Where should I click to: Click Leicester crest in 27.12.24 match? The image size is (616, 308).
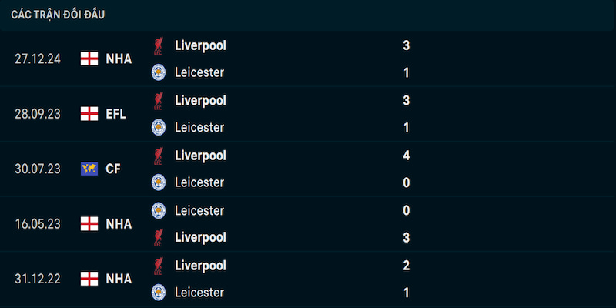(x=159, y=72)
